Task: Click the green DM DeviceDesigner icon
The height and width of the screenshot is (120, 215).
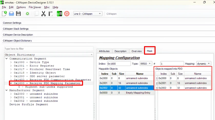Action: [x=59, y=14]
